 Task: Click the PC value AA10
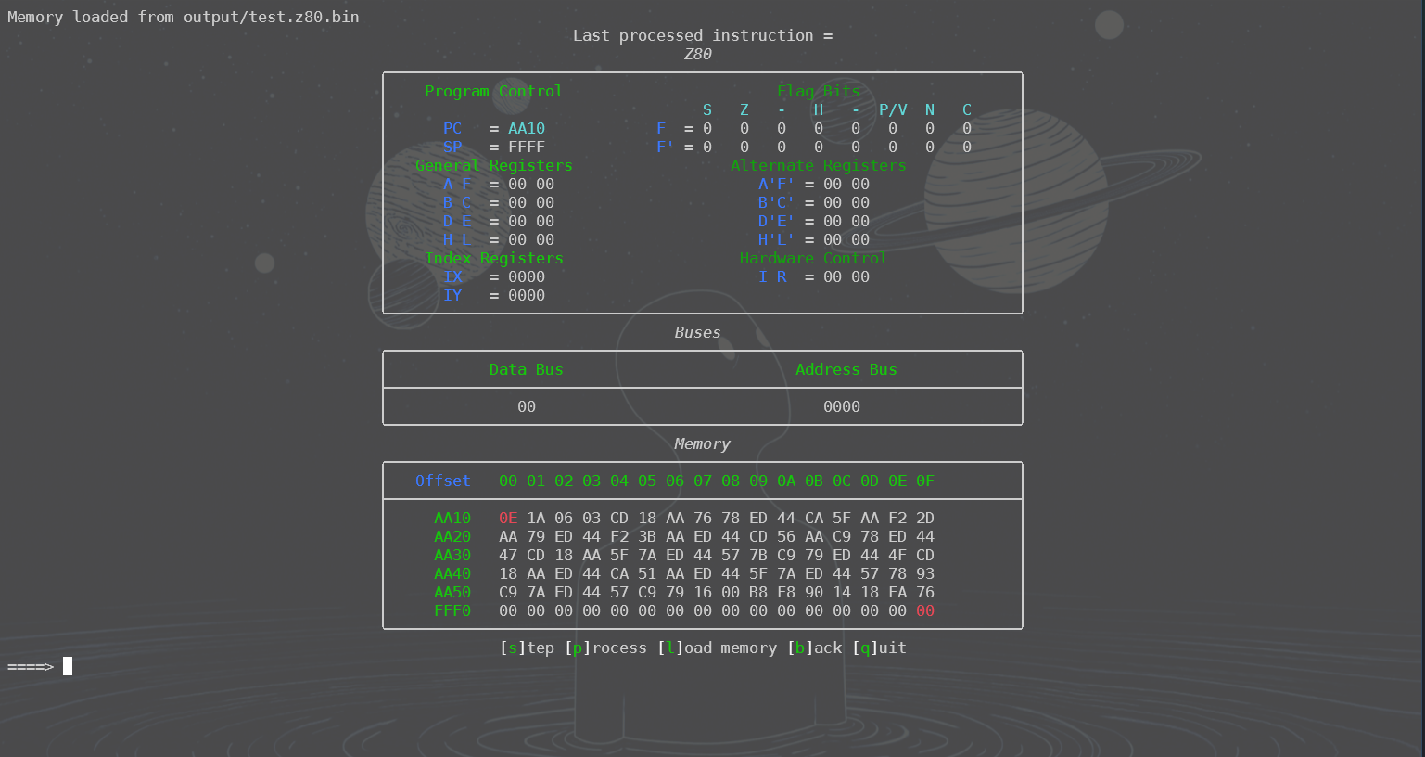pyautogui.click(x=527, y=128)
